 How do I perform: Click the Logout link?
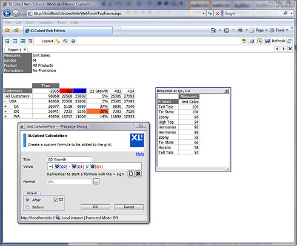point(47,41)
